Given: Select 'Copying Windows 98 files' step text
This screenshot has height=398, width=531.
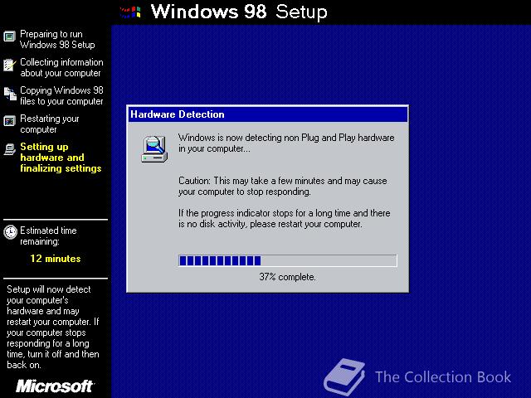Looking at the screenshot, I should click(61, 95).
